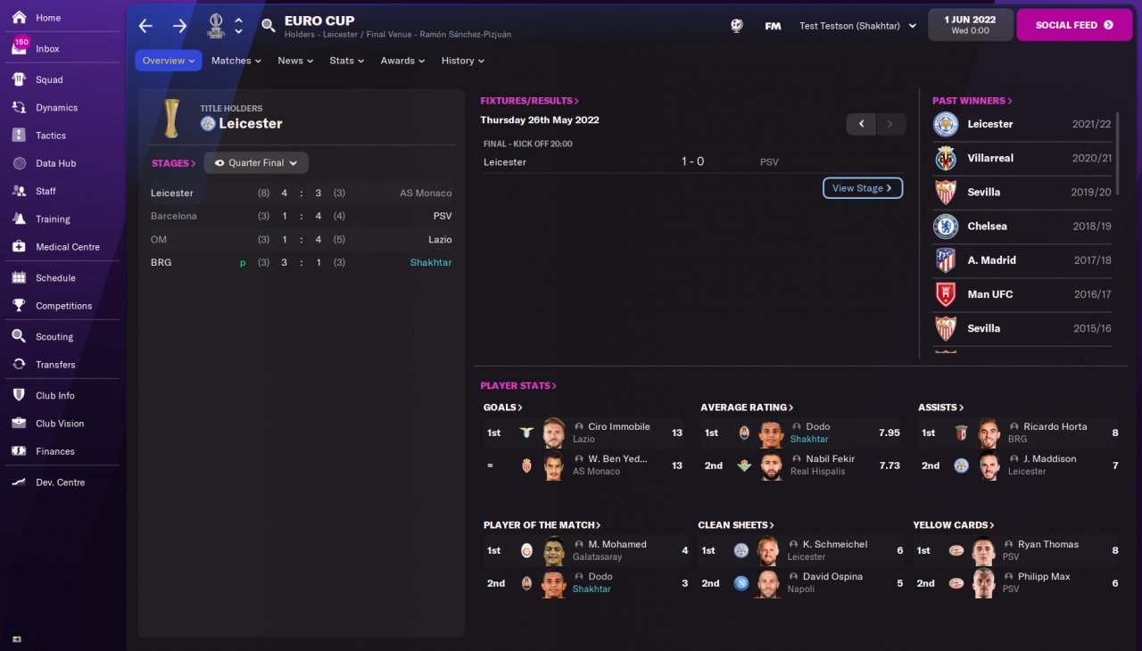Screen dimensions: 1142x651
Task: Open the Social Feed button
Action: (1074, 25)
